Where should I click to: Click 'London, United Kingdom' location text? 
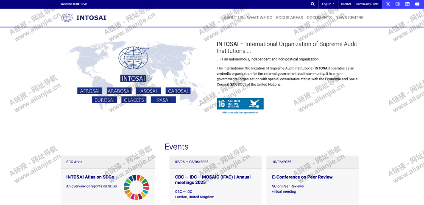click(195, 197)
